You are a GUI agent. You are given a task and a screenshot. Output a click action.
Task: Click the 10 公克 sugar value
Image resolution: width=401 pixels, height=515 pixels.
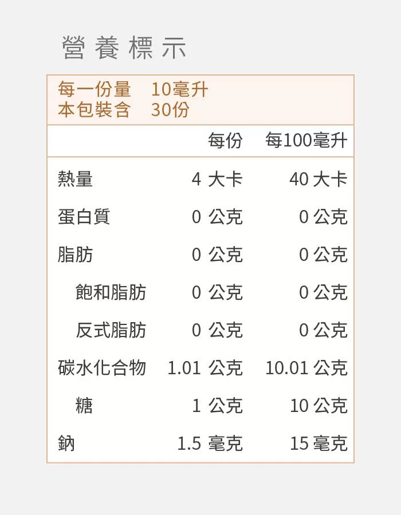[319, 406]
